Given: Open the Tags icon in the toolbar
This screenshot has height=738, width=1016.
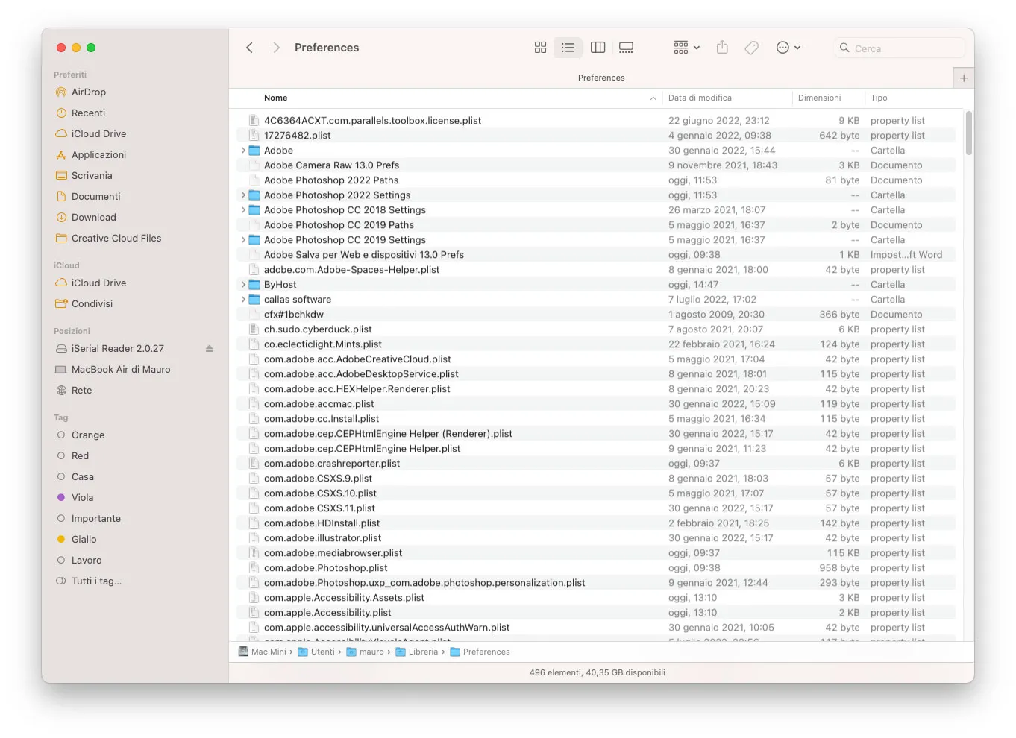Looking at the screenshot, I should coord(751,47).
